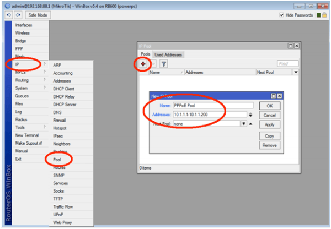Open Hotspot entry in IP submenu
Image resolution: width=331 pixels, height=229 pixels.
point(72,128)
